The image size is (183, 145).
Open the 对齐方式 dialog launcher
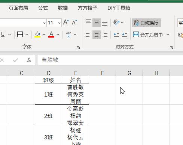pos(171,48)
